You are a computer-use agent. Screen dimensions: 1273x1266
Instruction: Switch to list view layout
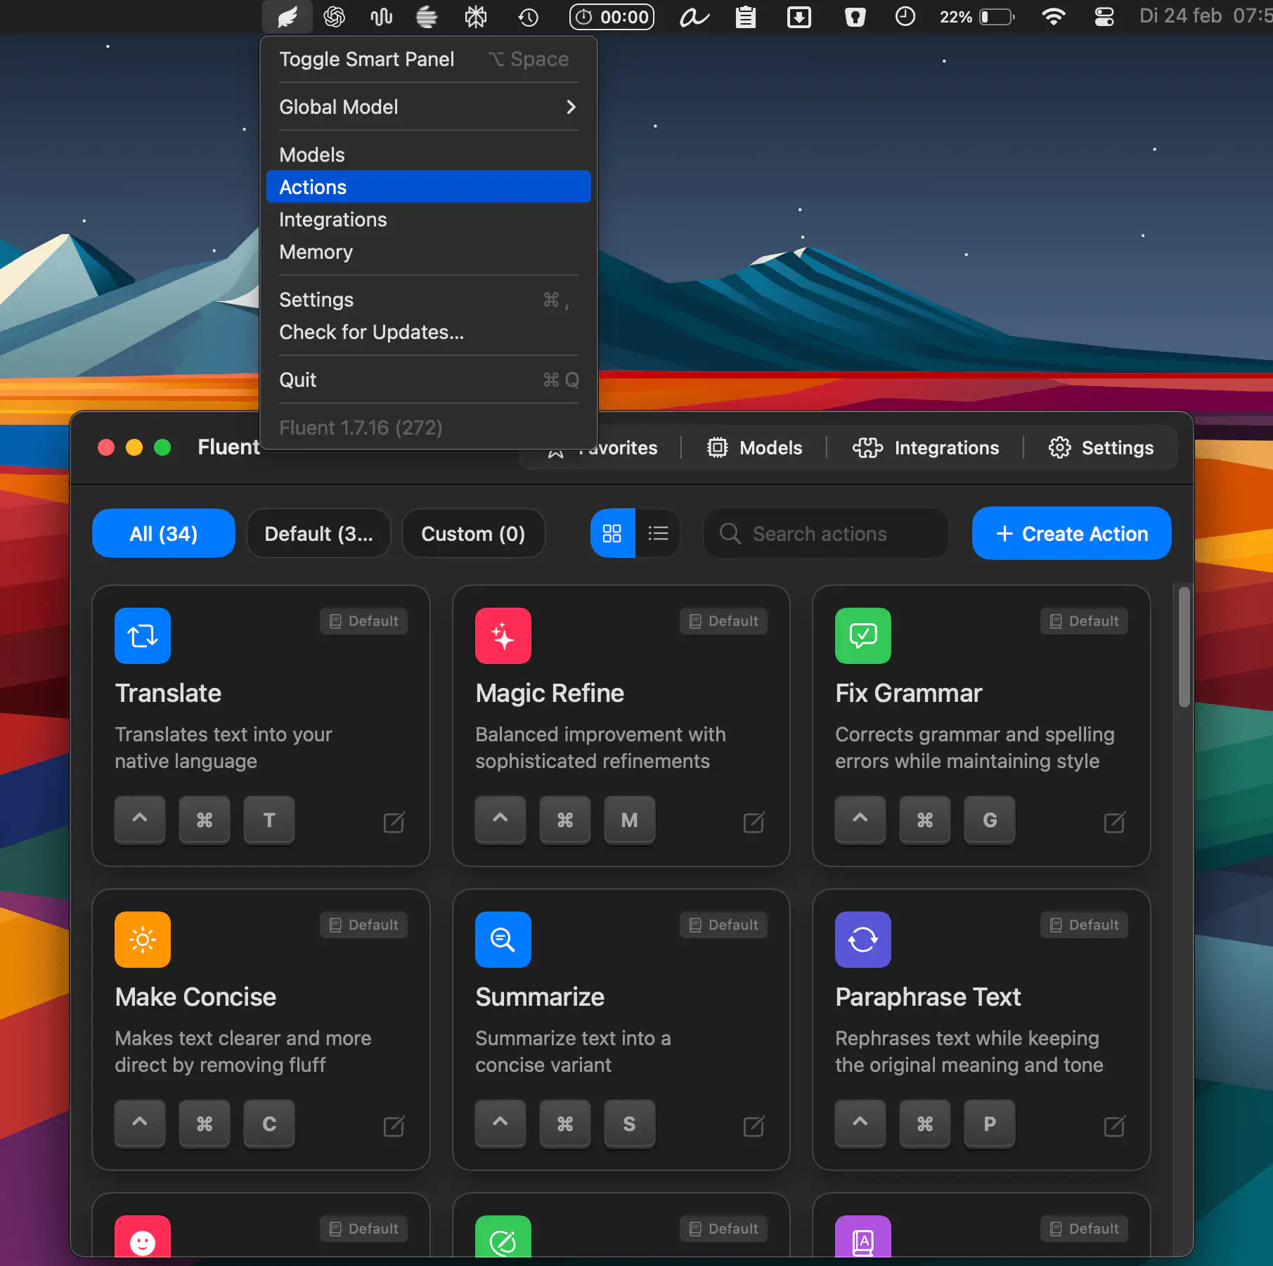[x=658, y=534]
